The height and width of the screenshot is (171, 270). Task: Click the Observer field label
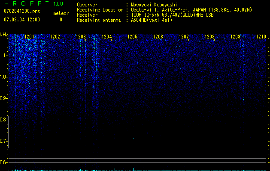pyautogui.click(x=87, y=5)
